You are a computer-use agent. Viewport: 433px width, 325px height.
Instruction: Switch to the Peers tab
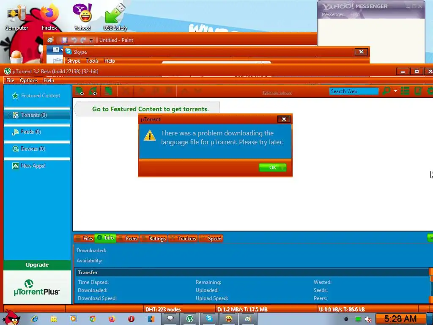click(x=127, y=239)
